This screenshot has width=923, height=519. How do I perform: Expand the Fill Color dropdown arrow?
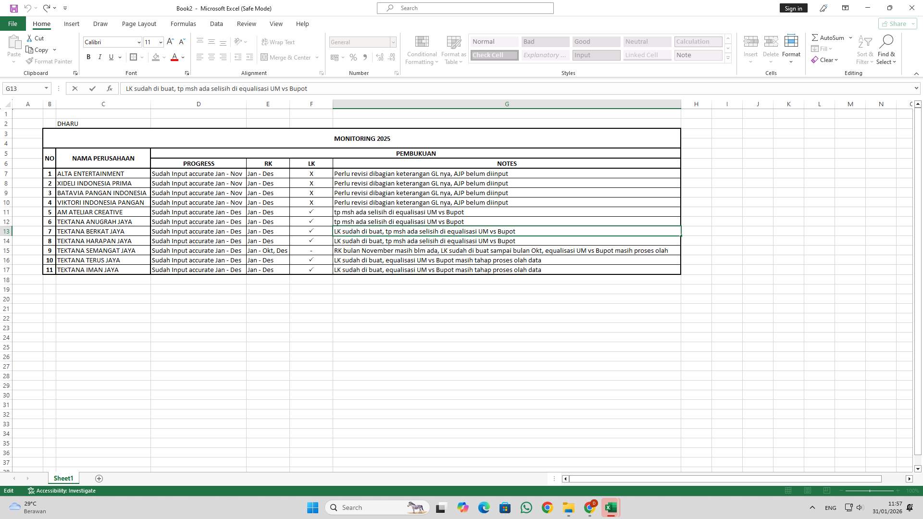(163, 57)
